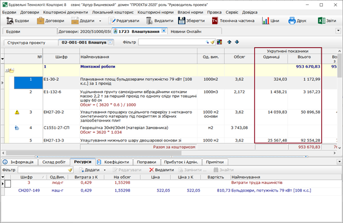Viewport: 343px width, 223px height.
Task: Click the move-up arrow next to filter
Action: (x=229, y=42)
